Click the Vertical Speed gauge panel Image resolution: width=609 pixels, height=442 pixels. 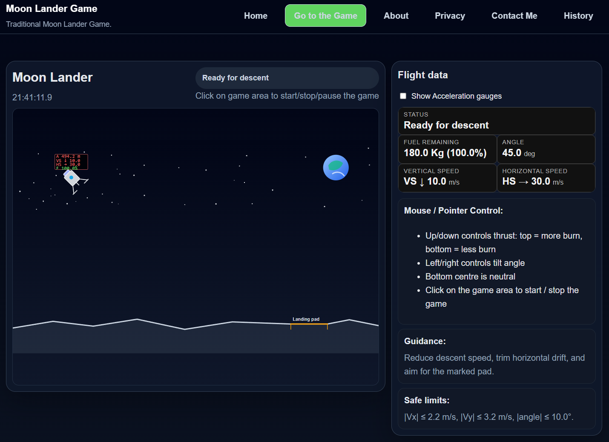[447, 178]
